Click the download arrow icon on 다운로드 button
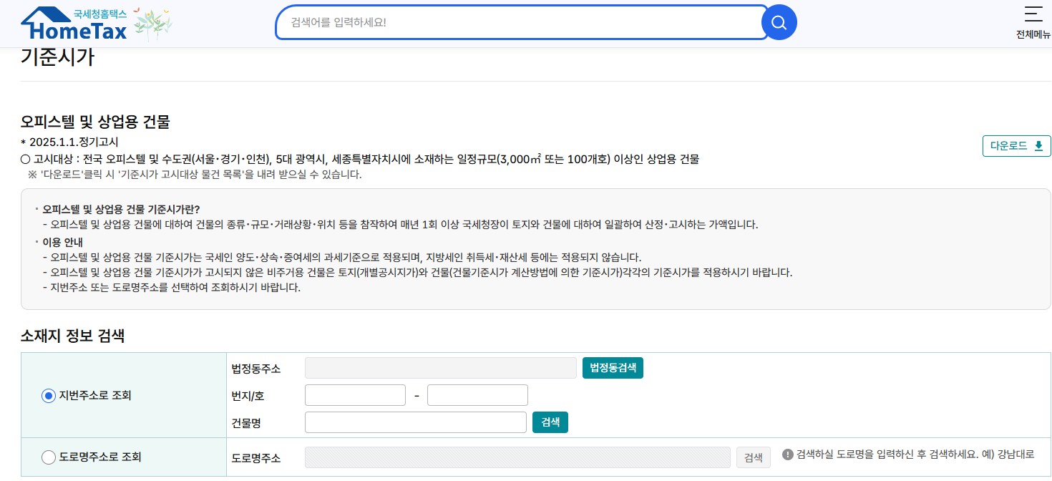 pos(1038,145)
